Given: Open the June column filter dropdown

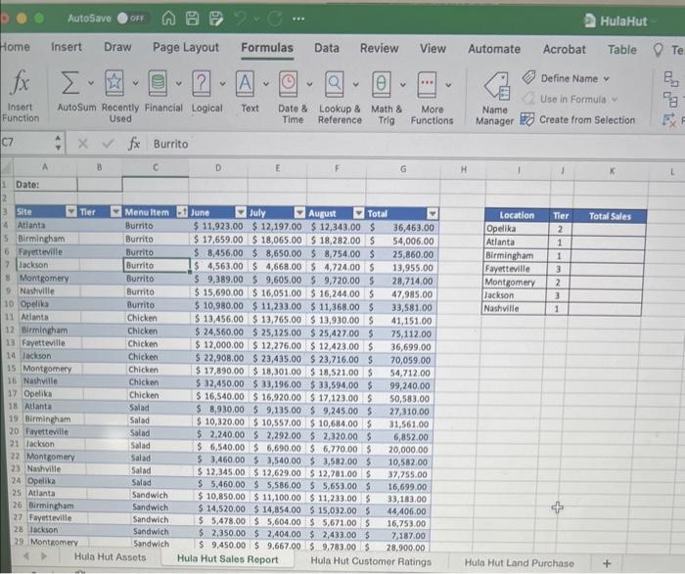Looking at the screenshot, I should 241,212.
